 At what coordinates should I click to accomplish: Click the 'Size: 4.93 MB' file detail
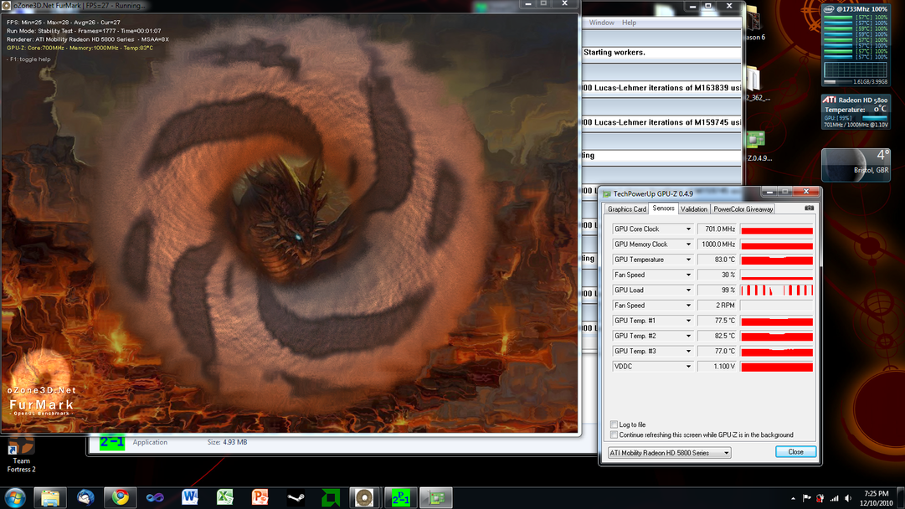point(228,442)
